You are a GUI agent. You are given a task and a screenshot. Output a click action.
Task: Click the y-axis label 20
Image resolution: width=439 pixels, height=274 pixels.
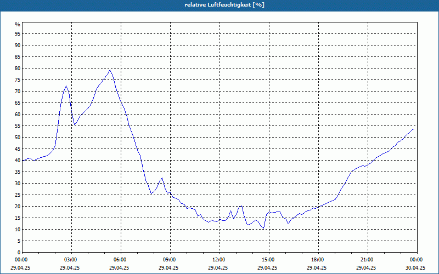[18, 207]
